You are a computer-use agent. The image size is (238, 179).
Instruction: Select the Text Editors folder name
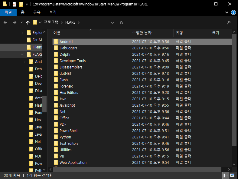pyautogui.click(x=69, y=144)
